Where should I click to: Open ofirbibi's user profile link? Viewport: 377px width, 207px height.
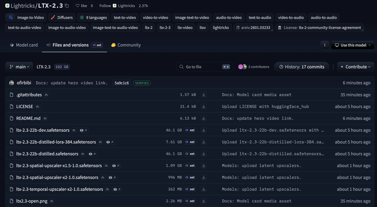click(x=24, y=83)
